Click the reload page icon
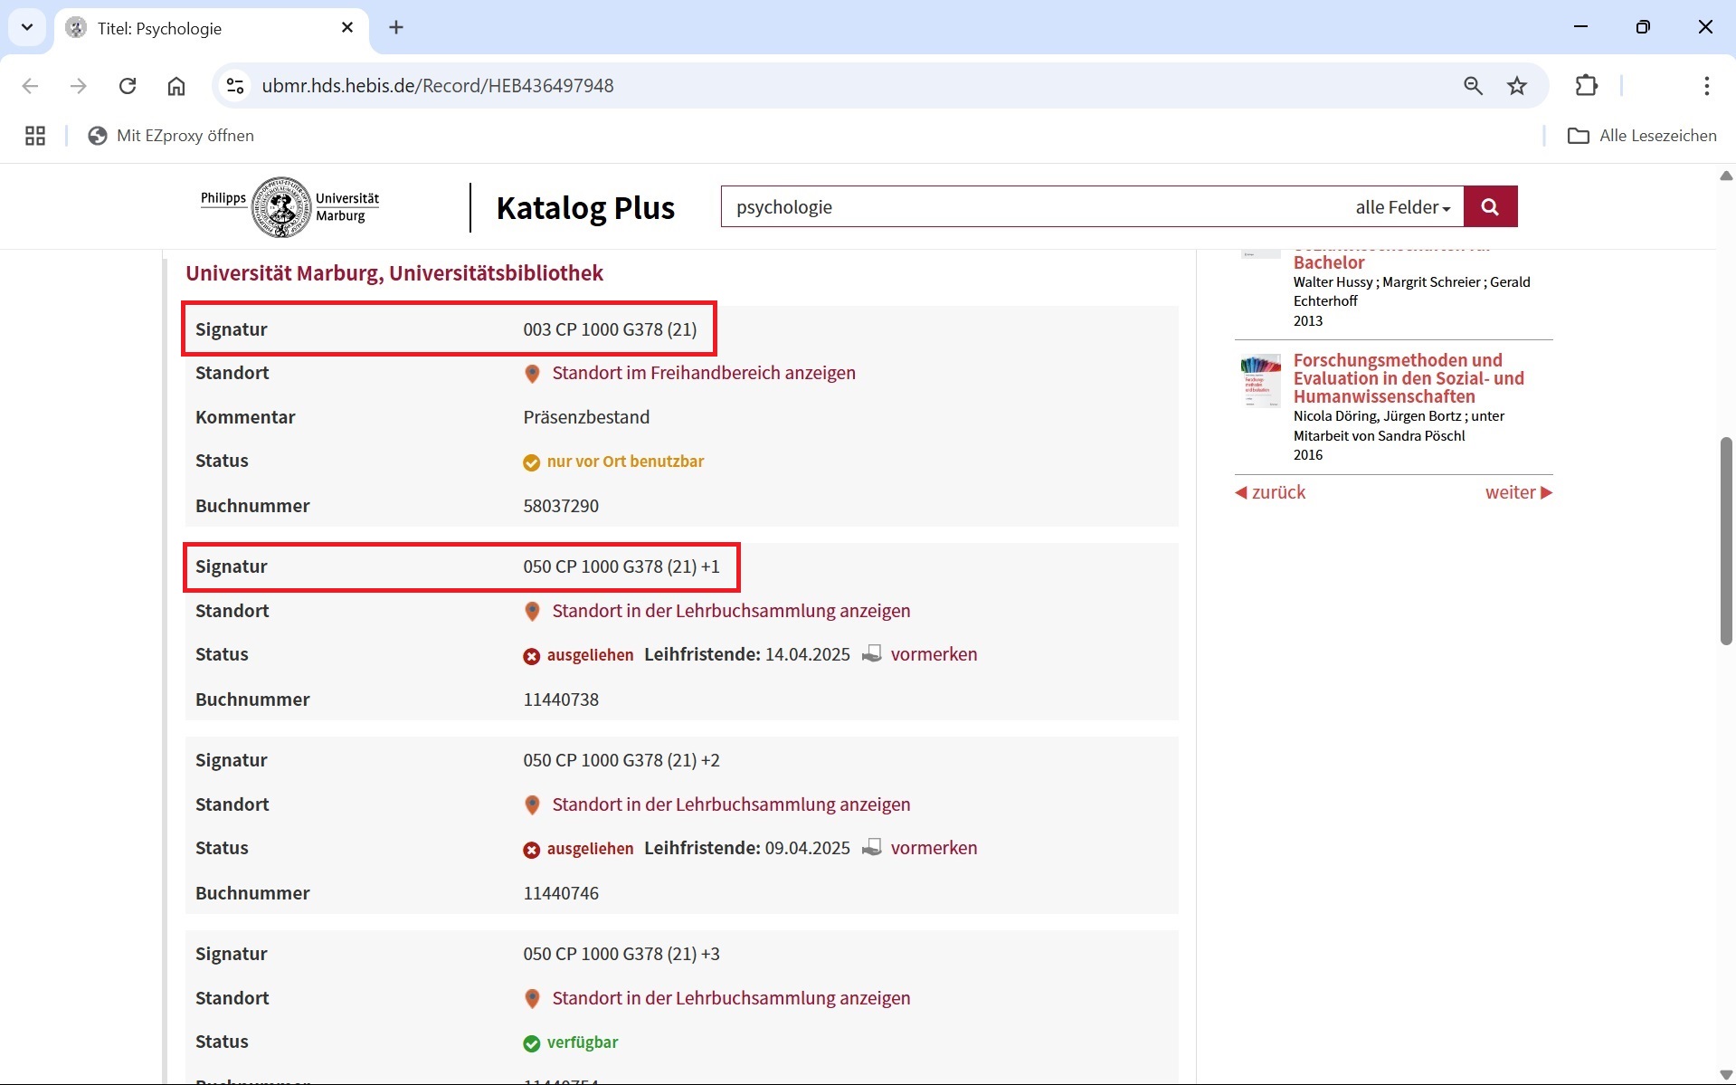This screenshot has width=1736, height=1085. pos(128,86)
